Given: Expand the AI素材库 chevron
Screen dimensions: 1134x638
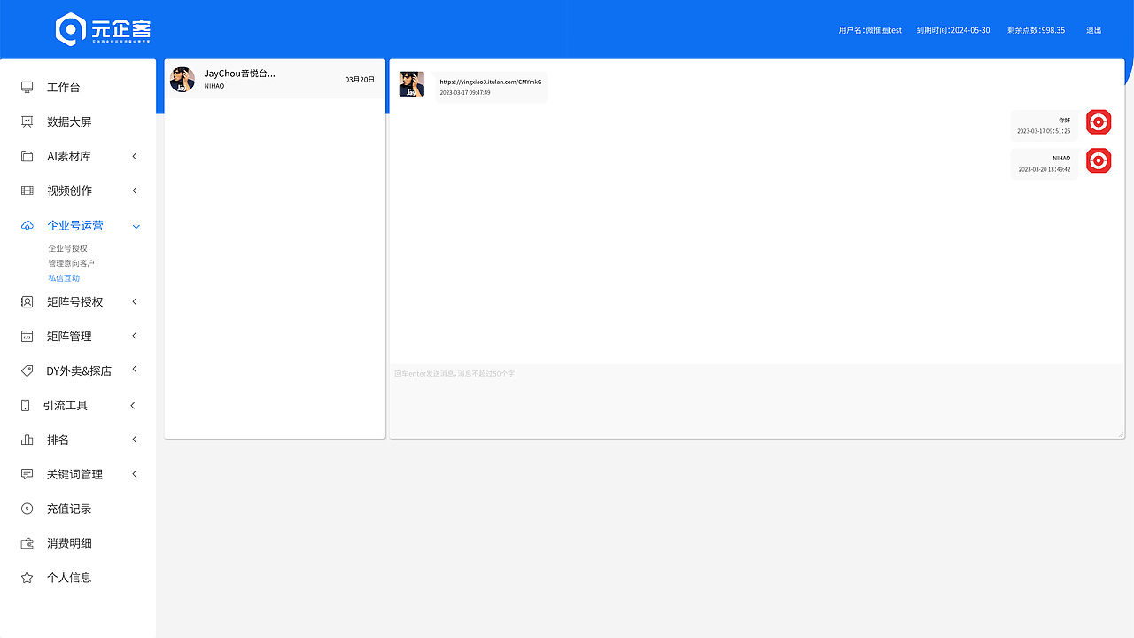Looking at the screenshot, I should pyautogui.click(x=135, y=156).
